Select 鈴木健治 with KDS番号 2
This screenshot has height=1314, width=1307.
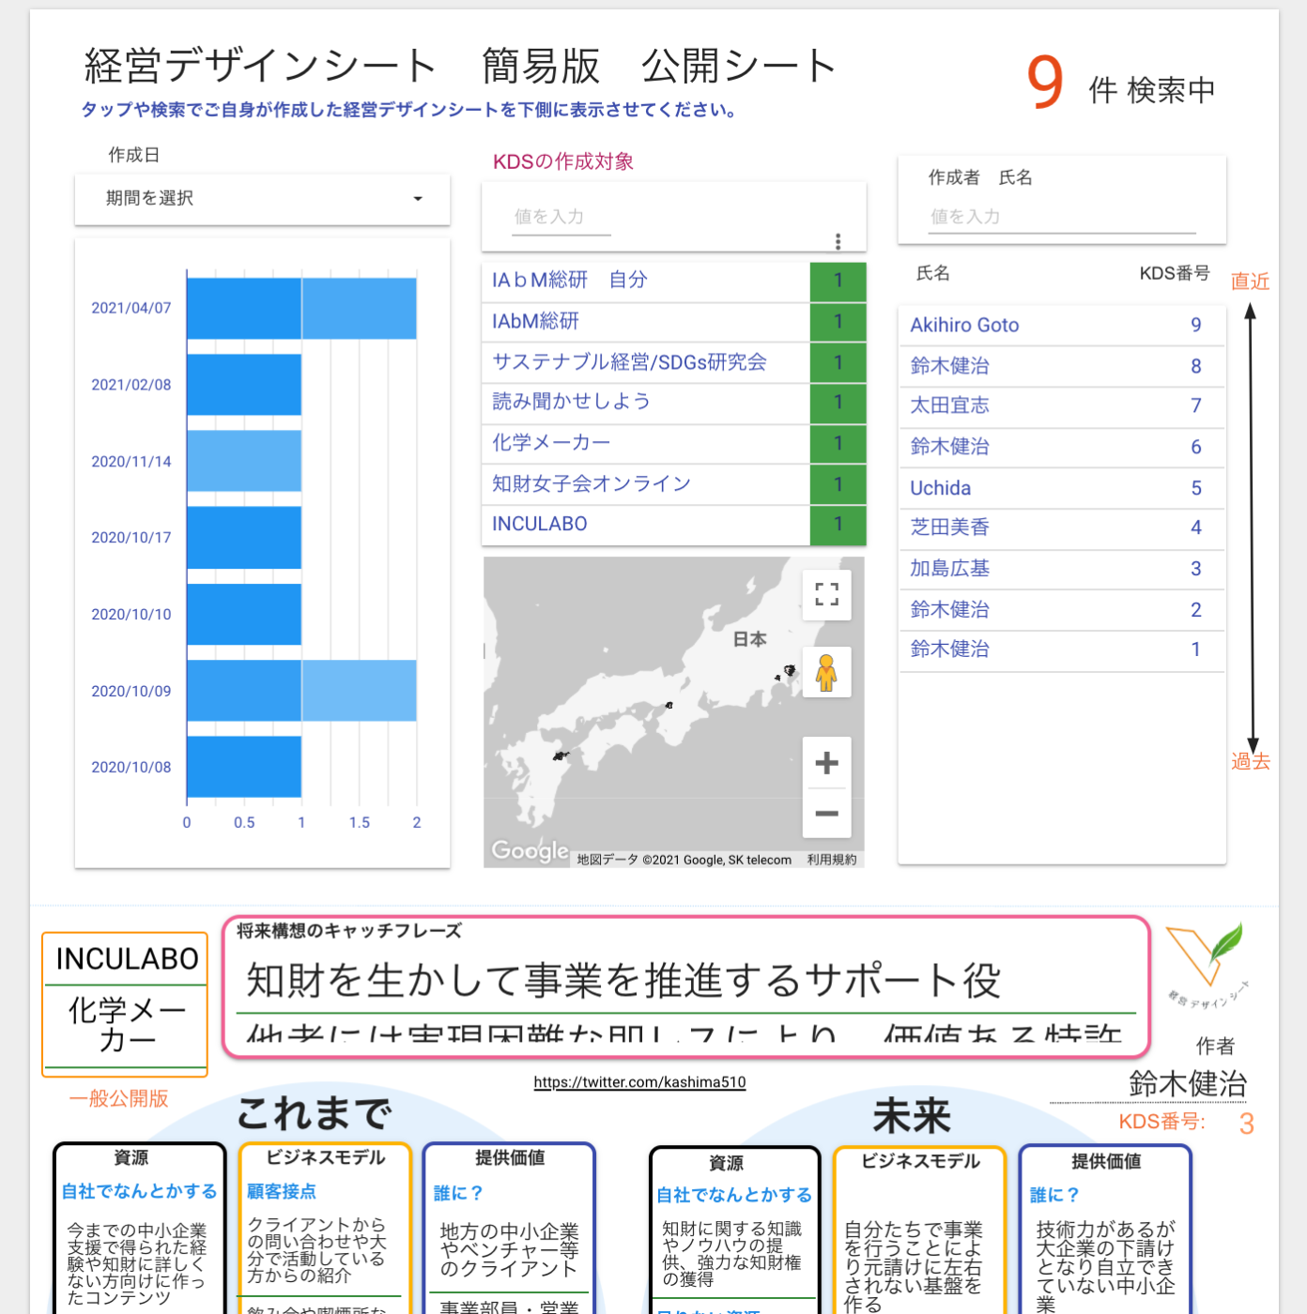tap(1061, 610)
